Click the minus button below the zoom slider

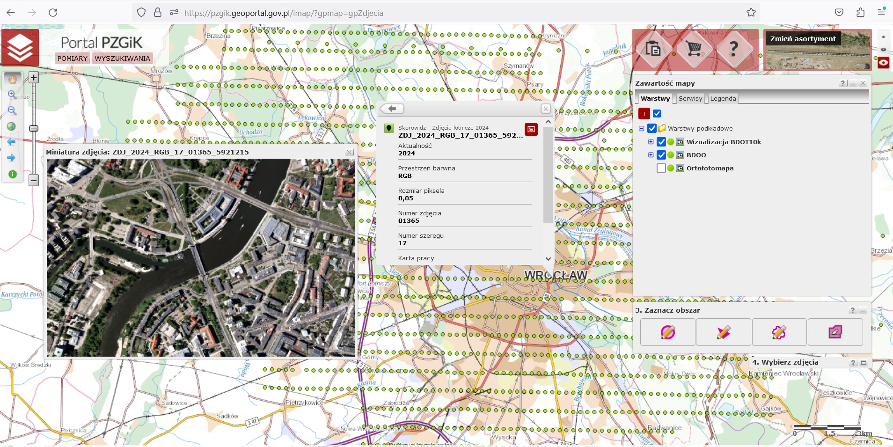pyautogui.click(x=34, y=180)
